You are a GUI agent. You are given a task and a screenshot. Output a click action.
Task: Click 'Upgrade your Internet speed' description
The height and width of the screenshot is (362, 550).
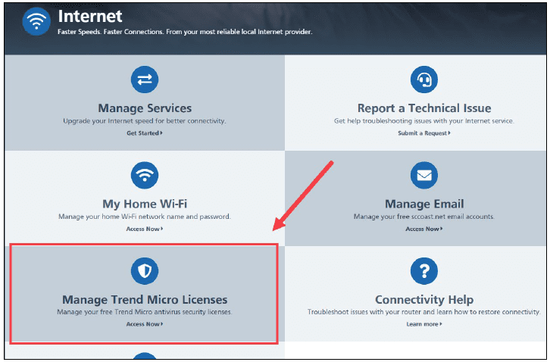(x=145, y=121)
